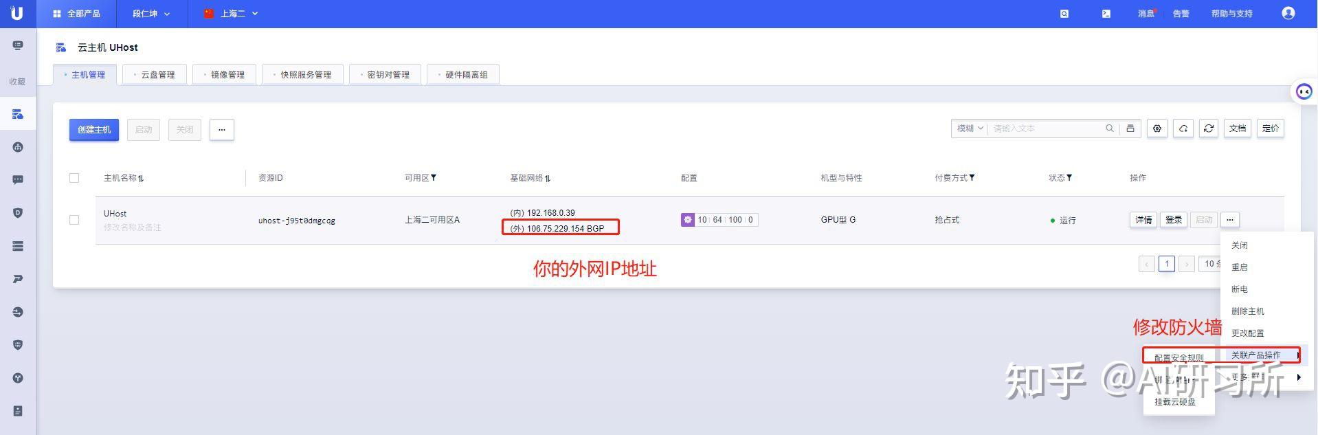Select the UHost cloud host sidebar icon
Screen dimensions: 1318x435
(18, 114)
